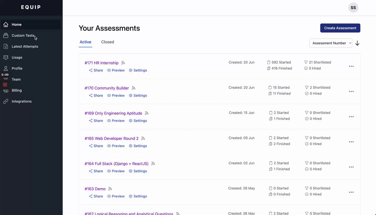The width and height of the screenshot is (376, 215).
Task: Click the Home icon in sidebar
Action: [x=6, y=25]
